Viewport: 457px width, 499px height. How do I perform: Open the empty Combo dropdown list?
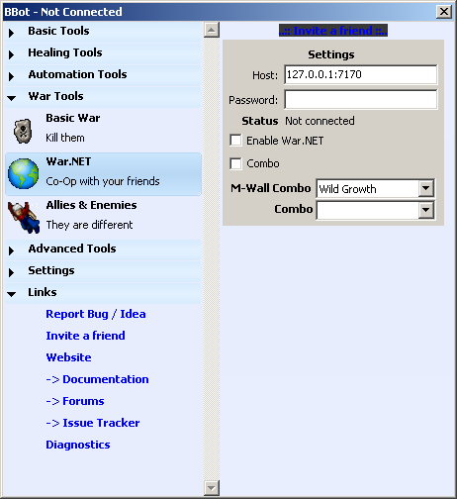425,210
